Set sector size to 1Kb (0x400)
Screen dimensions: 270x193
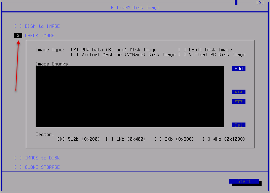click(x=125, y=139)
